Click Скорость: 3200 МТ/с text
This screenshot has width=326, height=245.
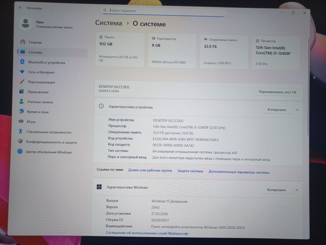[217, 63]
